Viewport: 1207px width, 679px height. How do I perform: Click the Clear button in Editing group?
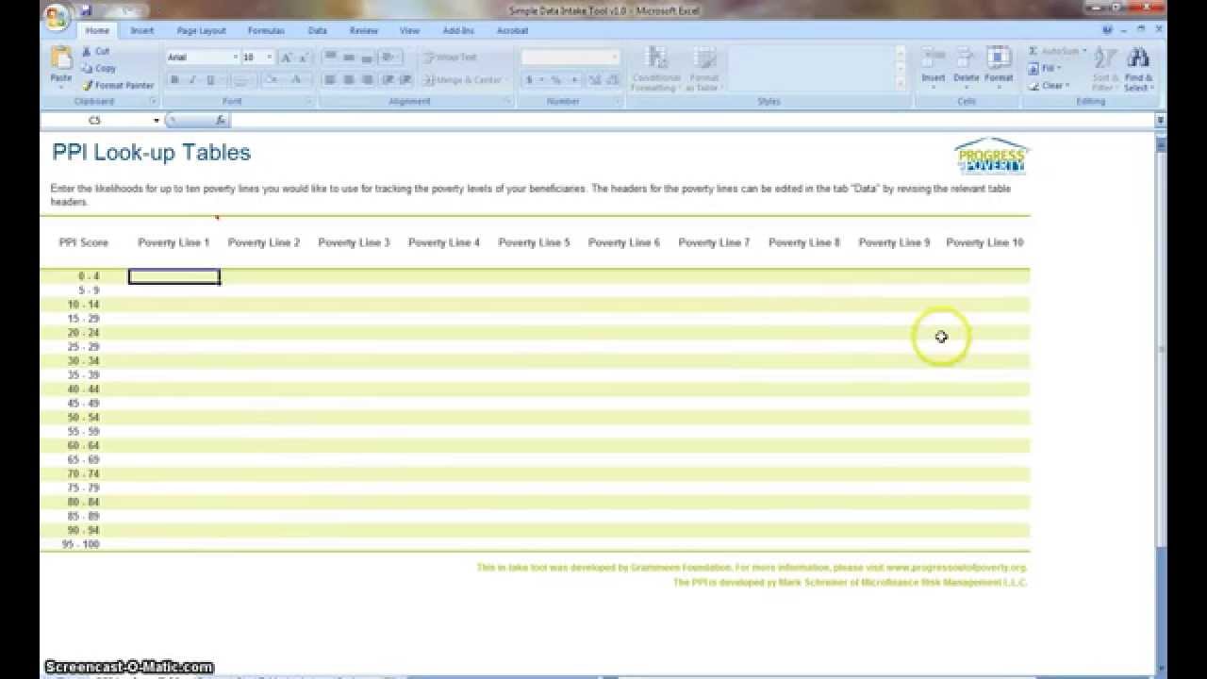point(1049,85)
